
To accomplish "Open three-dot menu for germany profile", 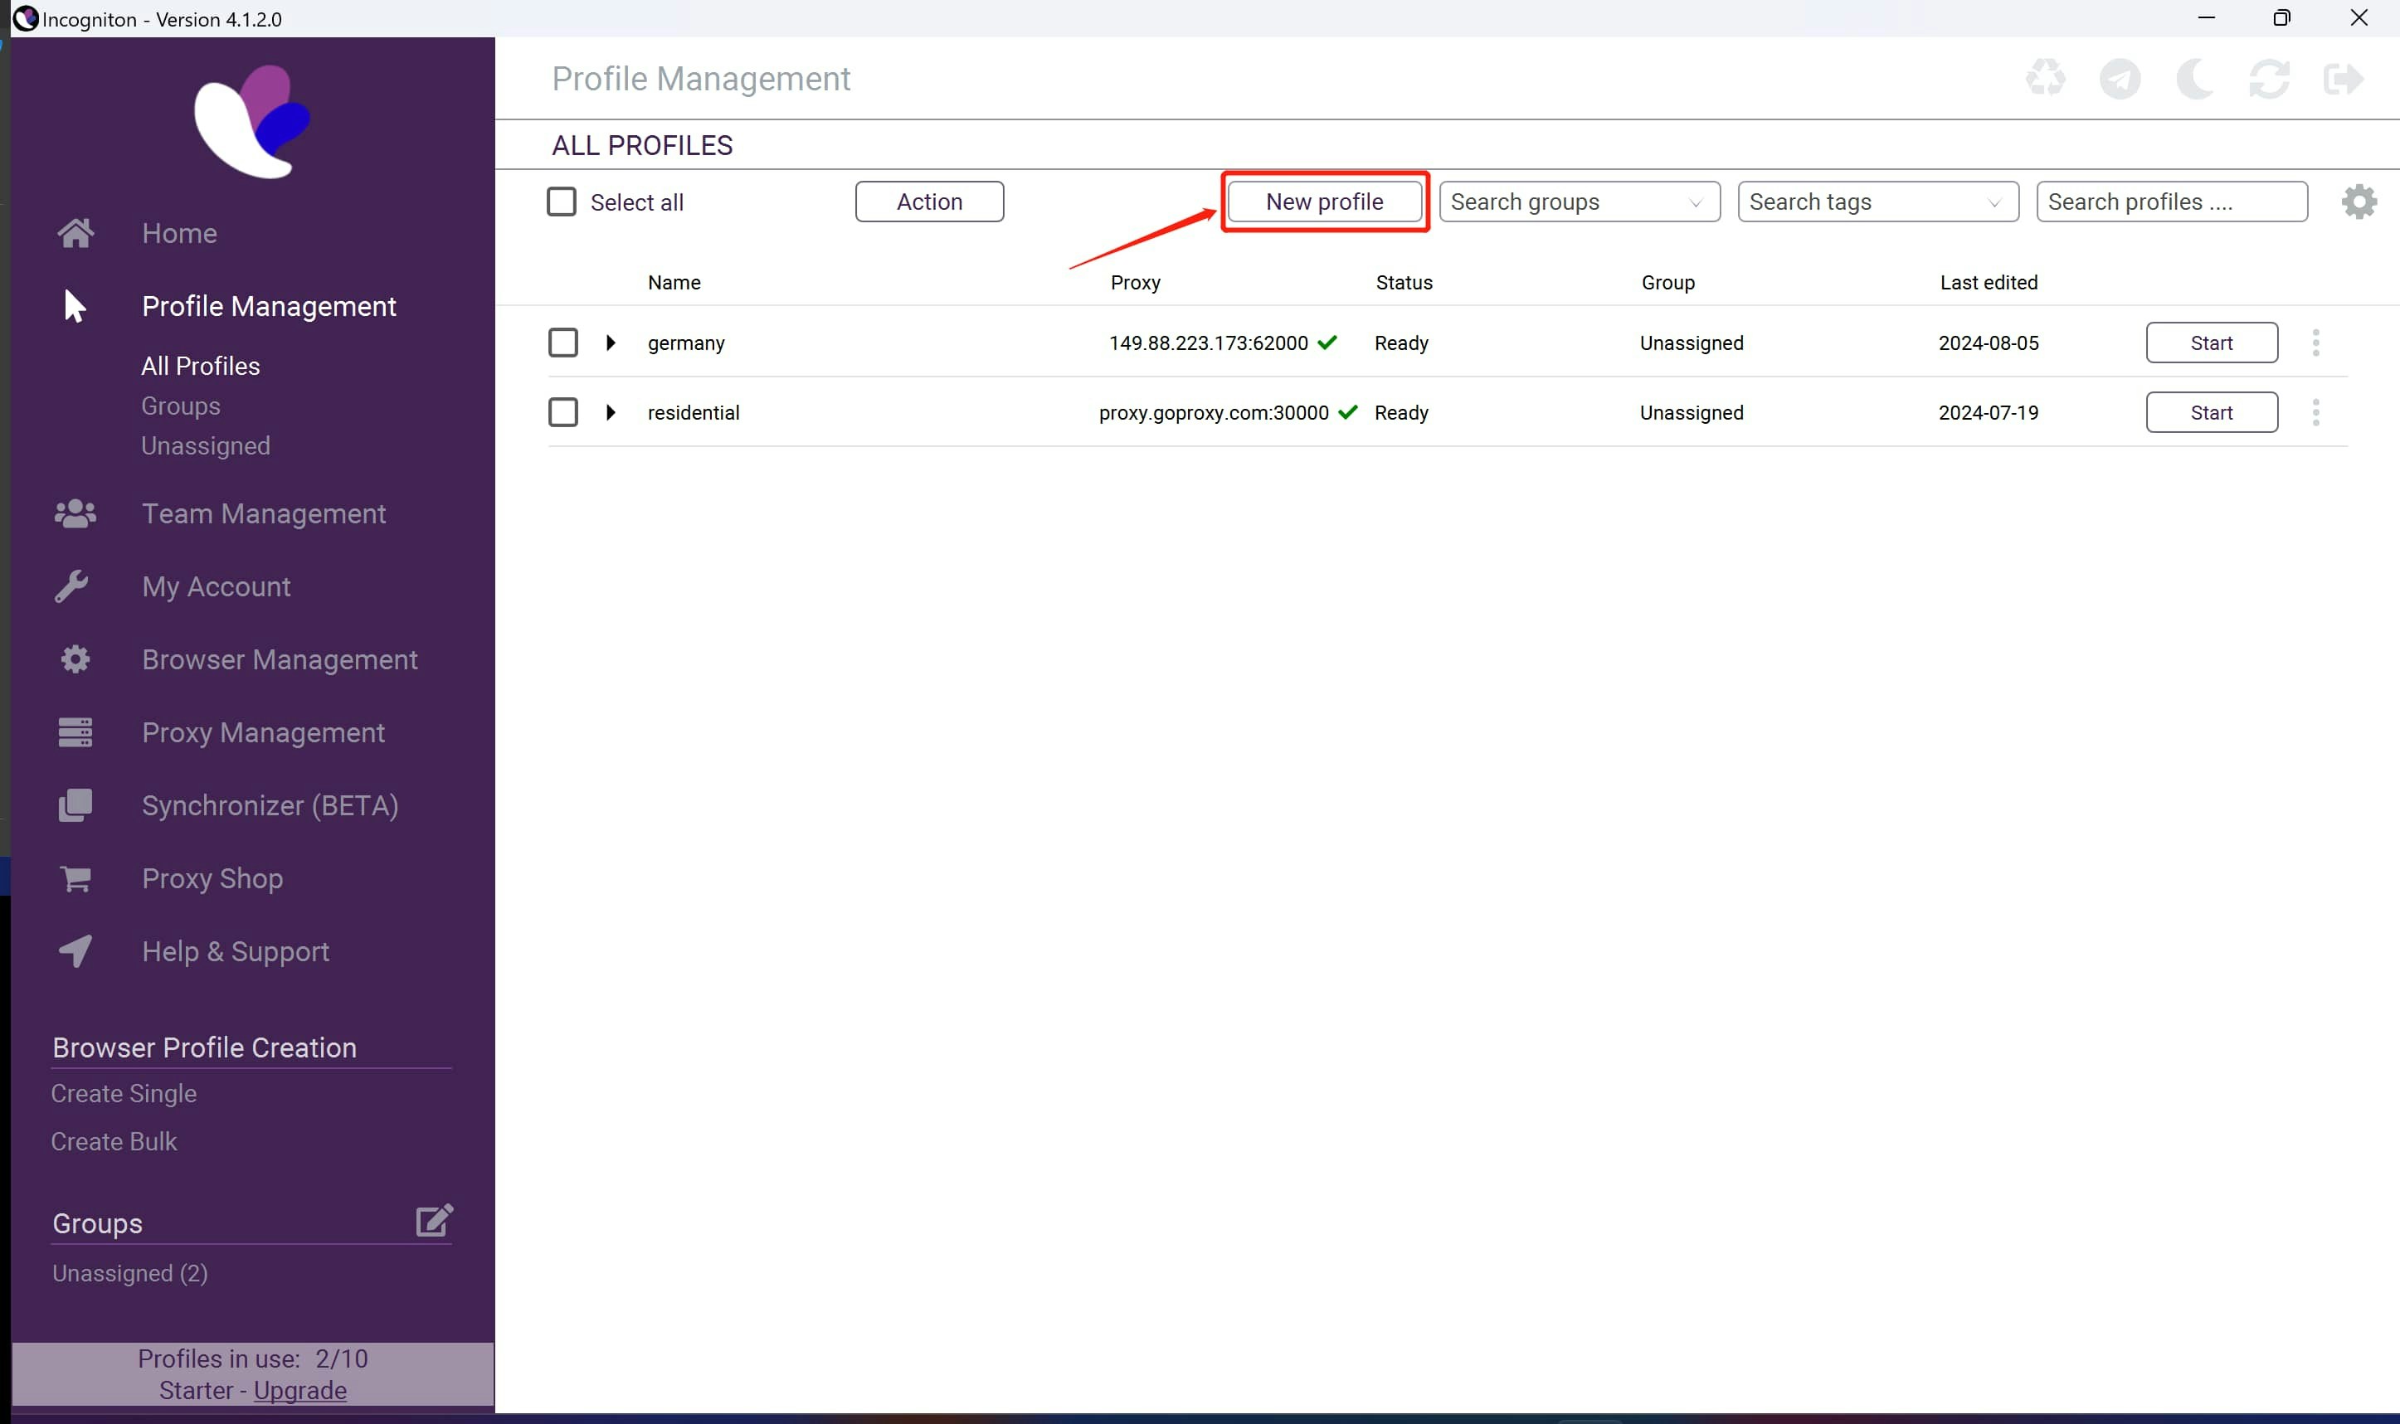I will click(2315, 343).
